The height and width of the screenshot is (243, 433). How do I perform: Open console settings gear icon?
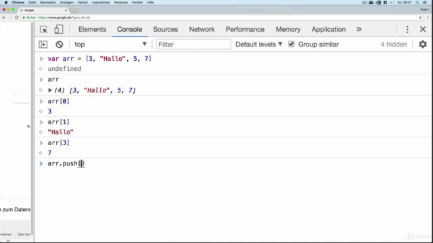(x=423, y=45)
